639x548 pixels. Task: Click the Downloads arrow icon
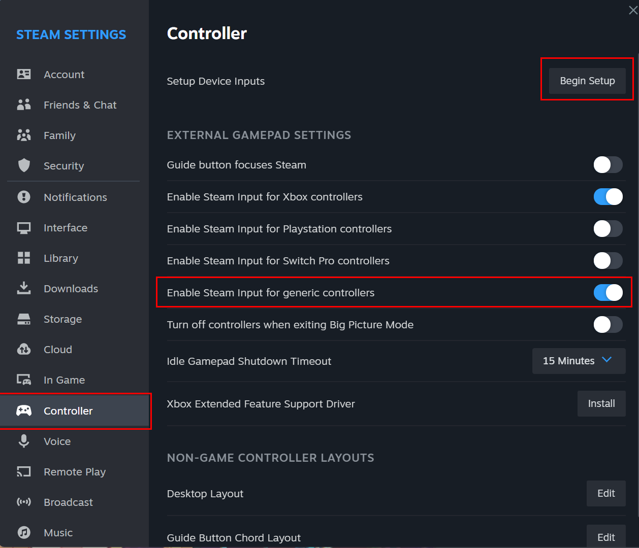(24, 288)
